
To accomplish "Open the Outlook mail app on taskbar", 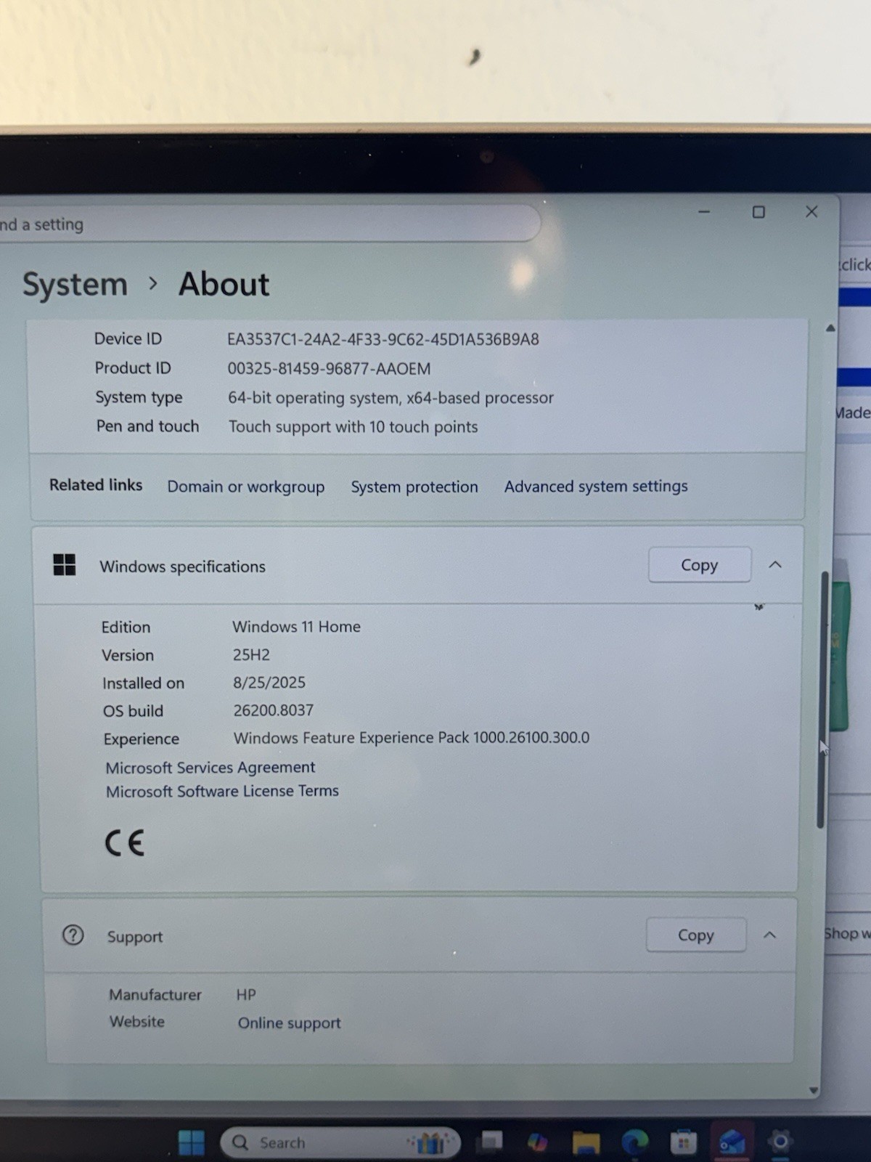I will pyautogui.click(x=732, y=1142).
